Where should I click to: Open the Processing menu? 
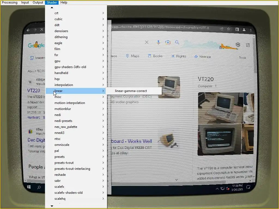pos(10,2)
